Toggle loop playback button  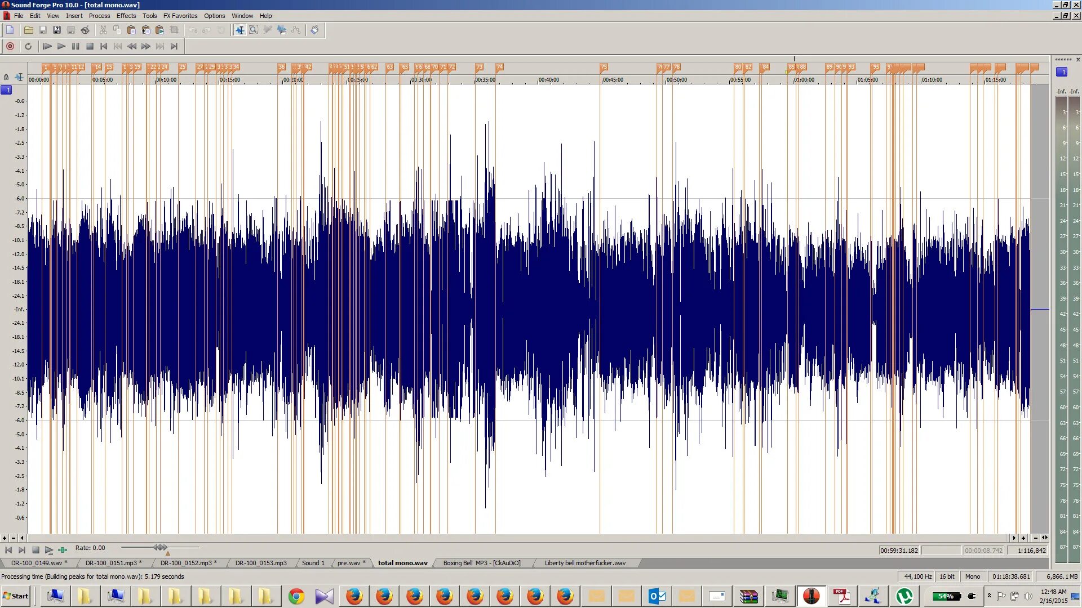coord(28,46)
